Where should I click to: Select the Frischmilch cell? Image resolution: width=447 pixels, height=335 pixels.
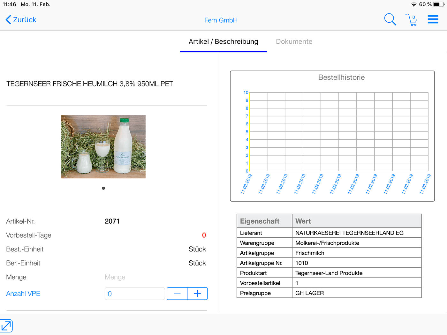357,253
